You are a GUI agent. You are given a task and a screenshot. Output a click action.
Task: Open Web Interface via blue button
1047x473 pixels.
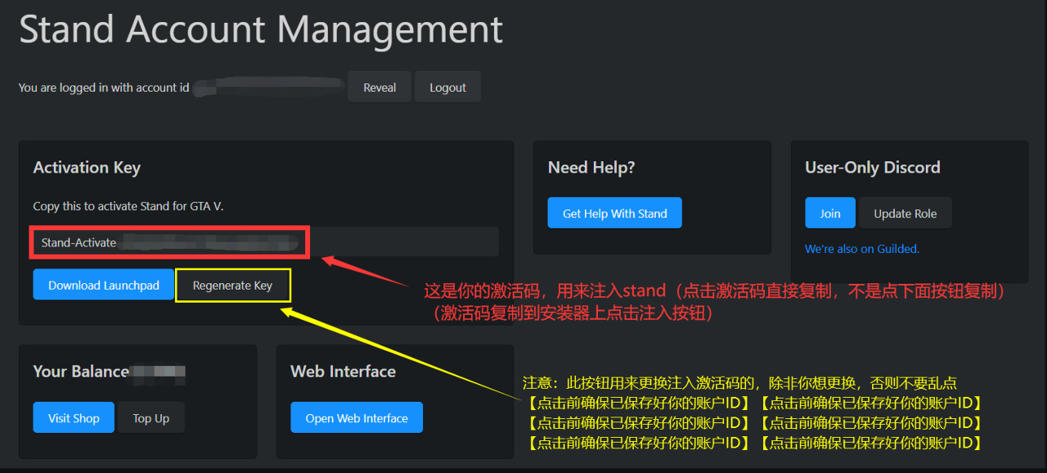(357, 418)
